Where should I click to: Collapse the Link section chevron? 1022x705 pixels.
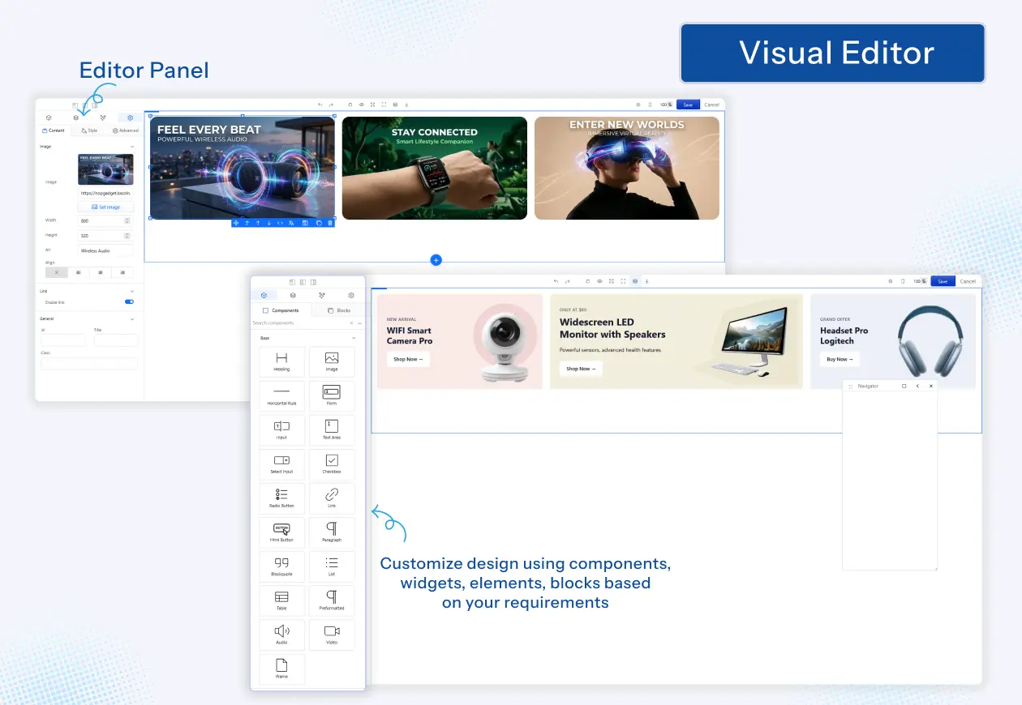pos(132,291)
